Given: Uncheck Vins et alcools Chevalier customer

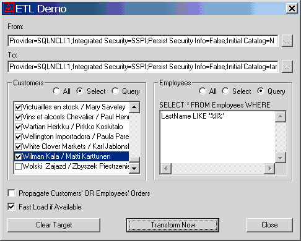Looking at the screenshot, I should pos(19,117).
